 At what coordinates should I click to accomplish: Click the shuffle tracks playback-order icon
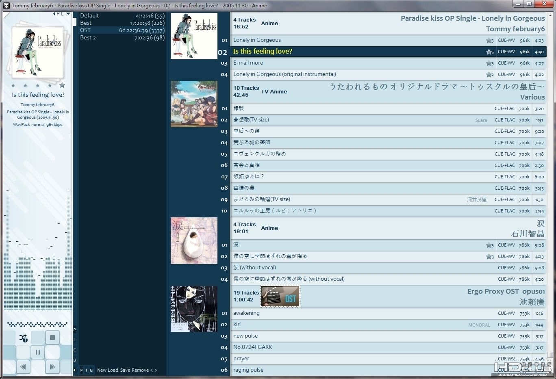(24, 338)
